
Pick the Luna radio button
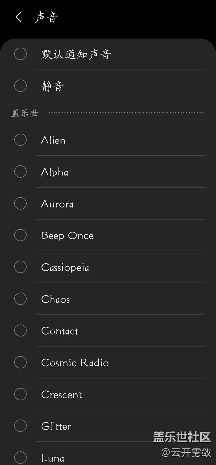pyautogui.click(x=20, y=457)
